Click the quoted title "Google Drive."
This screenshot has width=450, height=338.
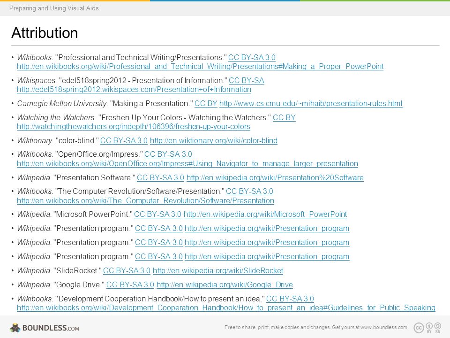coord(79,285)
